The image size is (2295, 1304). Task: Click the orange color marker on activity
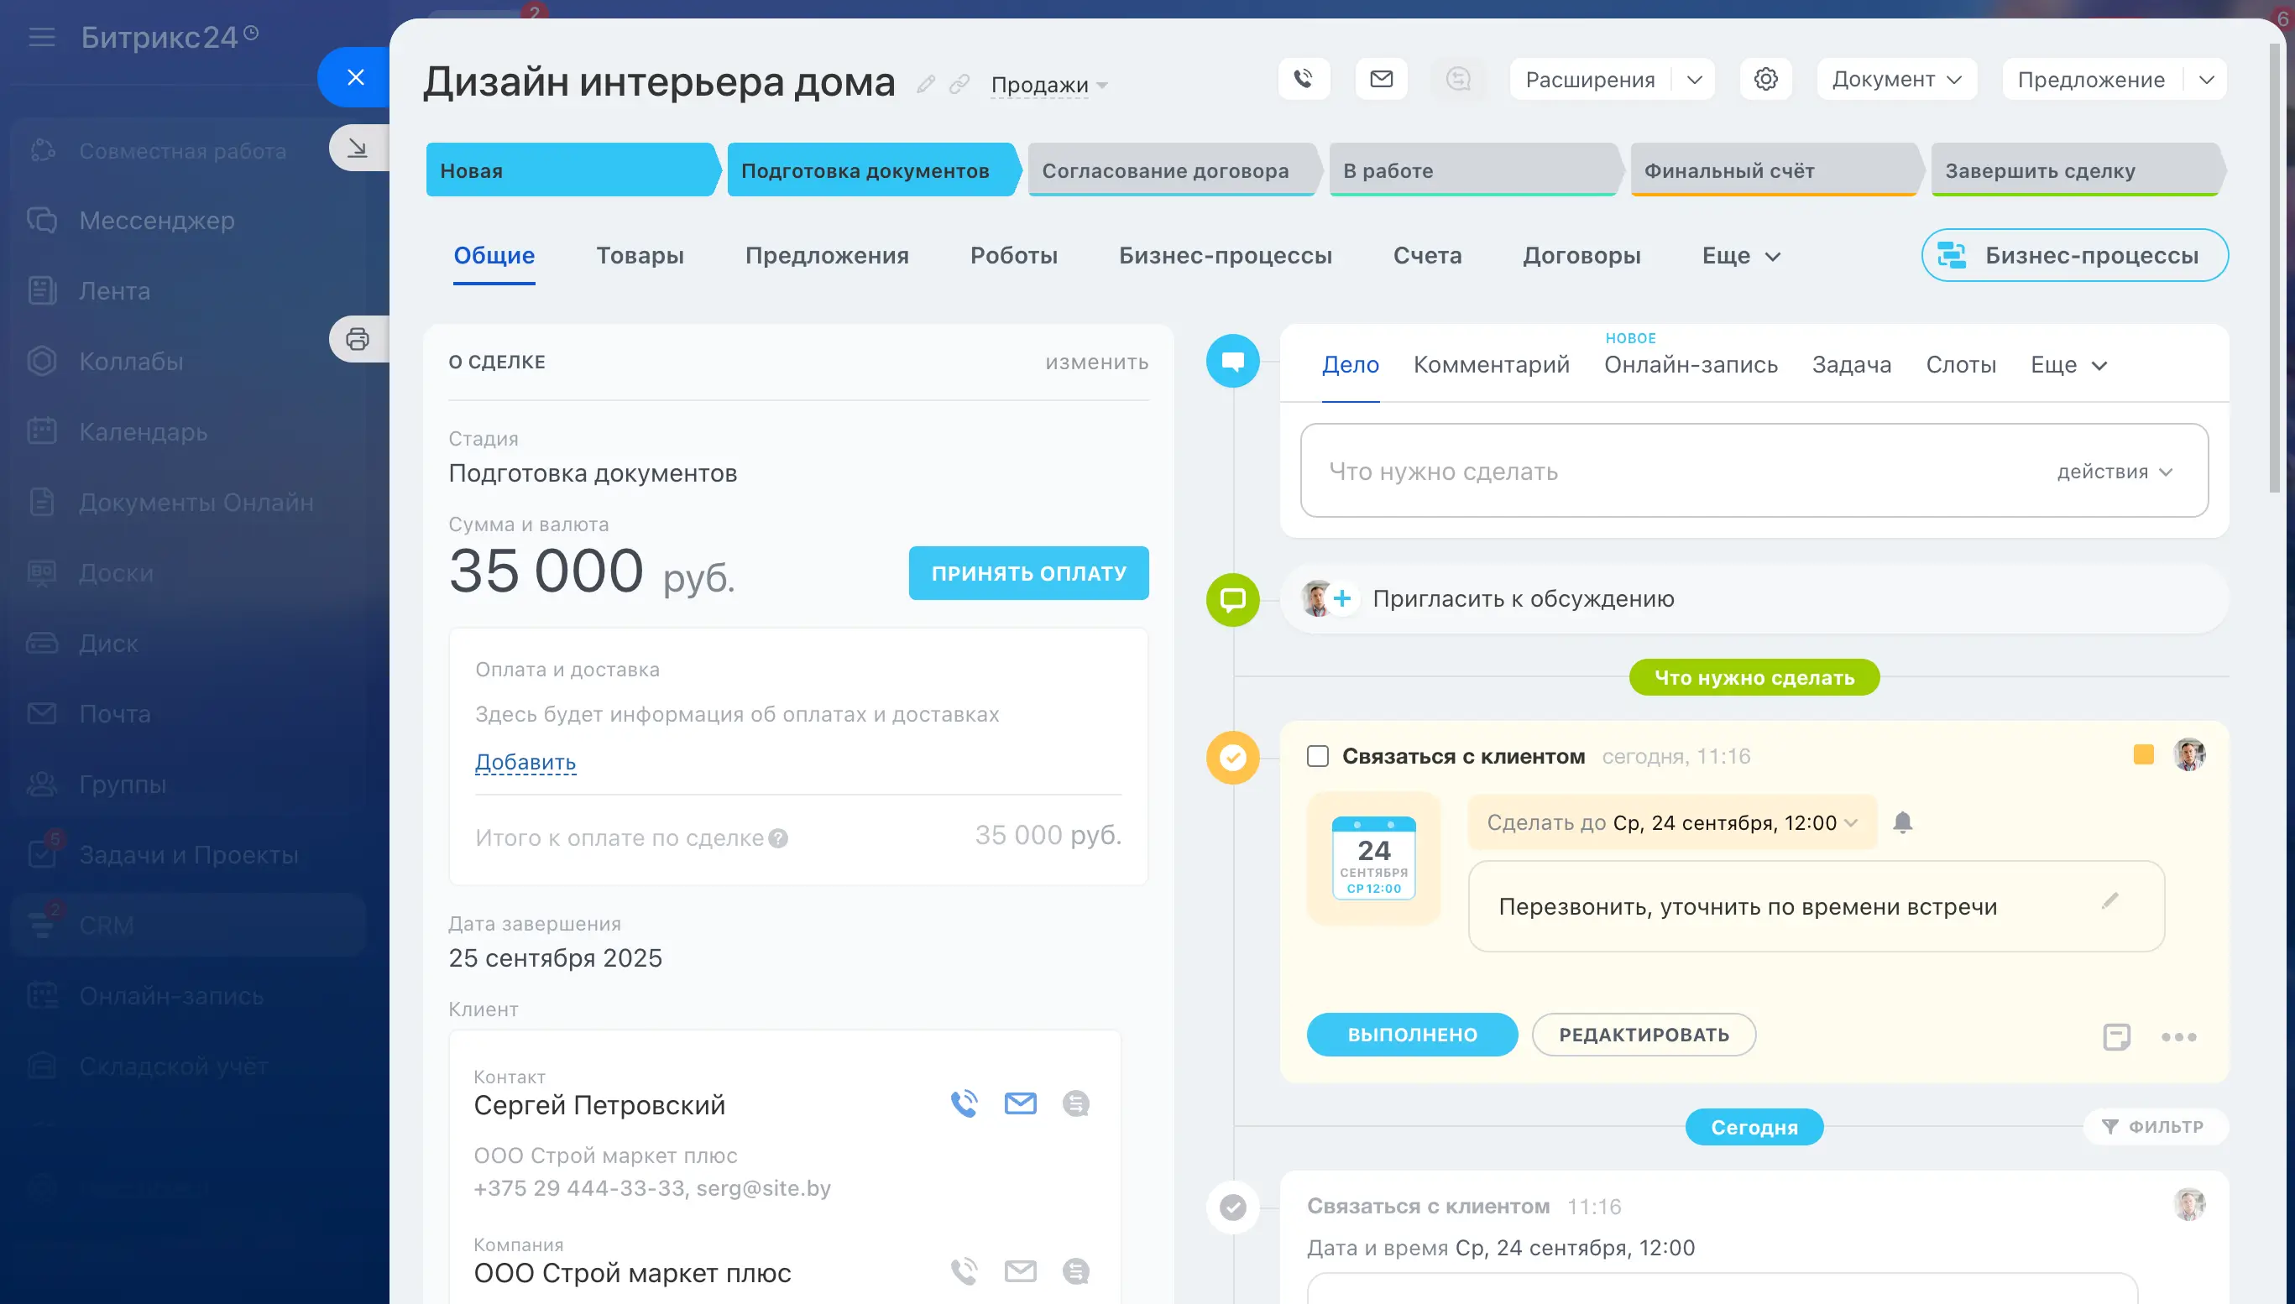2143,755
